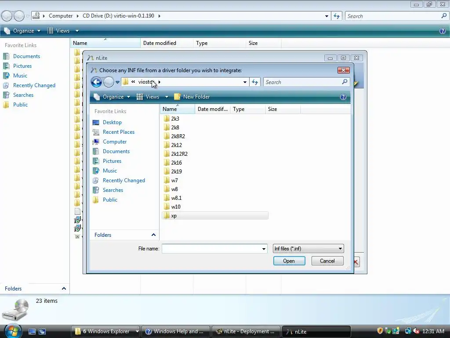Viewport: 450px width, 338px height.
Task: Open 6 Windows Explorer taskbar group
Action: pyautogui.click(x=105, y=331)
